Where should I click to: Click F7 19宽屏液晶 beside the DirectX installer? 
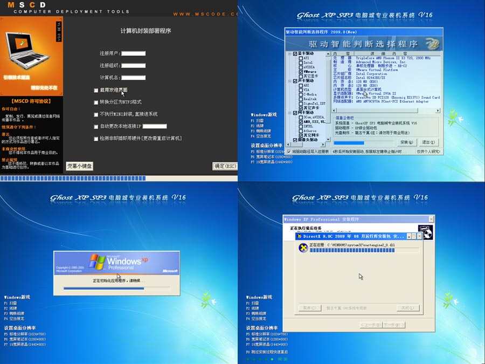click(267, 345)
